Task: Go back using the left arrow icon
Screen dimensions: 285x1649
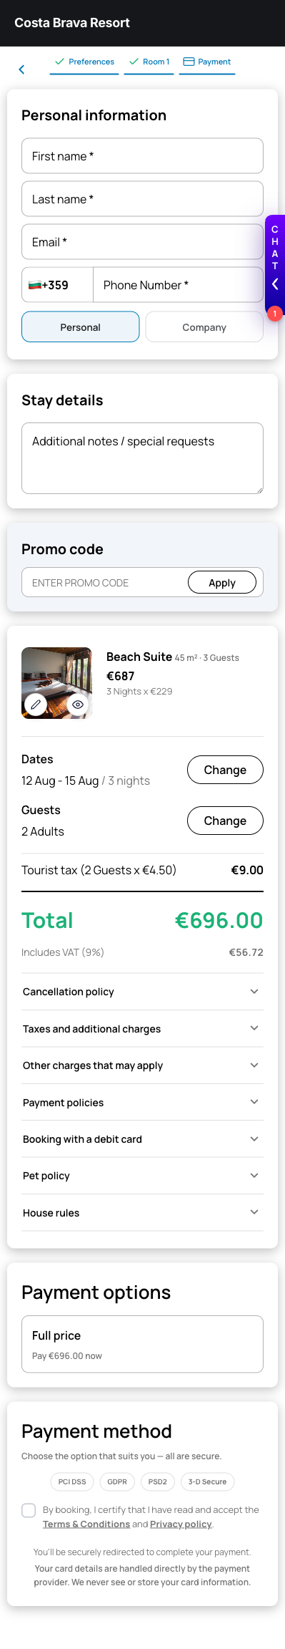Action: pyautogui.click(x=21, y=69)
